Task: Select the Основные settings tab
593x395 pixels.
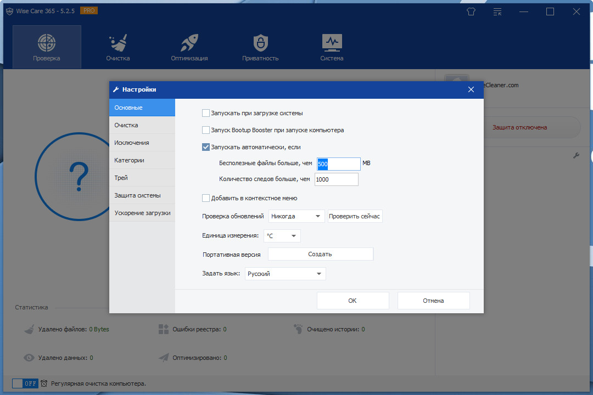Action: click(x=142, y=108)
